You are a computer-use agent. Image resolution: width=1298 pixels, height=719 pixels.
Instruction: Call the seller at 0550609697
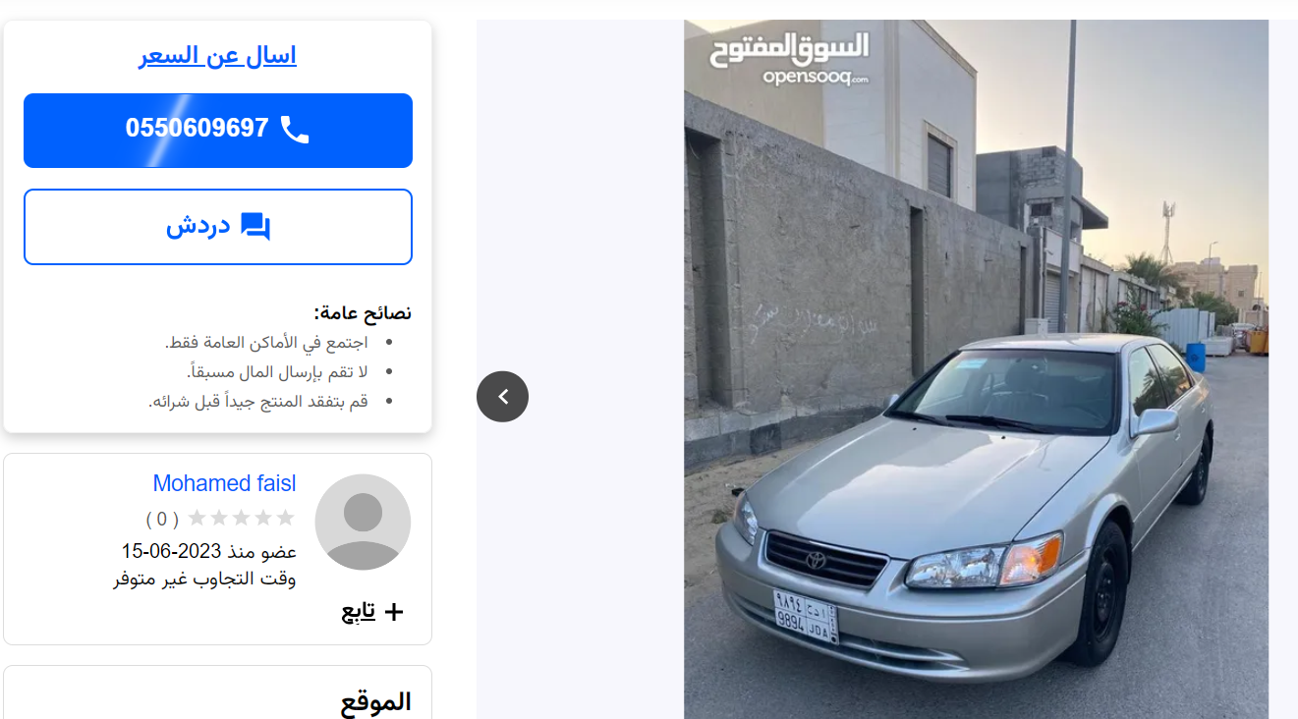click(x=218, y=131)
